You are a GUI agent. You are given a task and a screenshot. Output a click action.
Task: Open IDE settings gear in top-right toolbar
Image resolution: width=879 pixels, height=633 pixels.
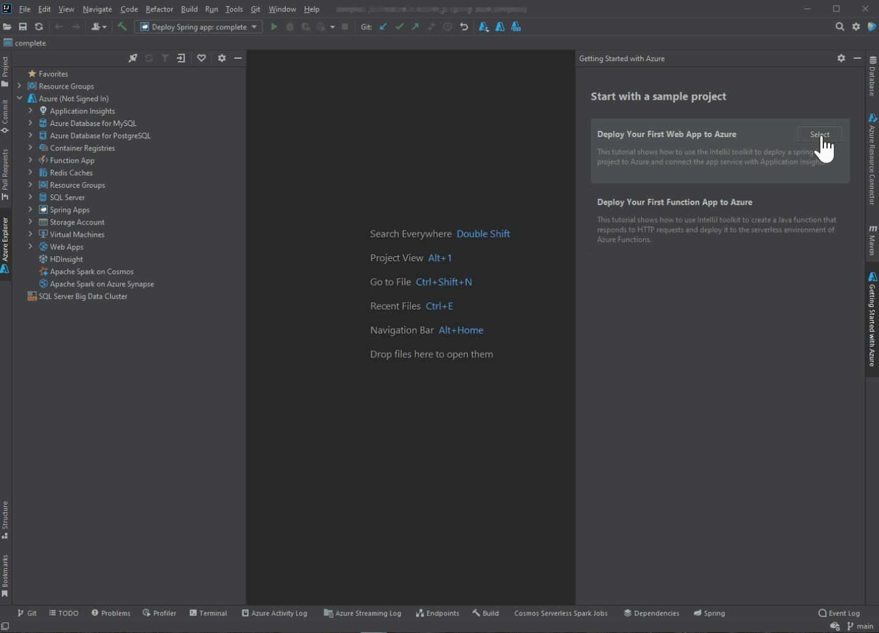pos(856,27)
